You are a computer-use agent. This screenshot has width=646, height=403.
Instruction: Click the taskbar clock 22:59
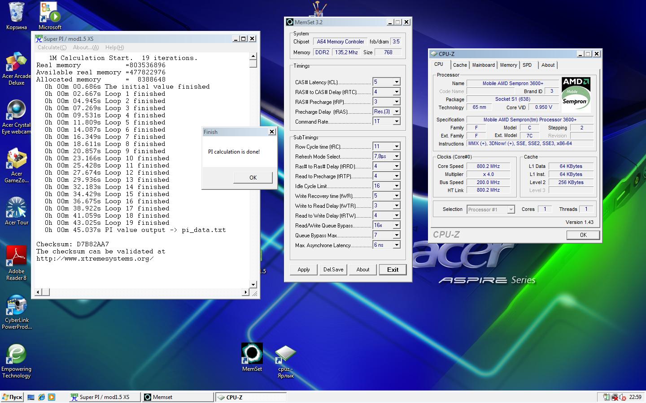[x=635, y=397]
